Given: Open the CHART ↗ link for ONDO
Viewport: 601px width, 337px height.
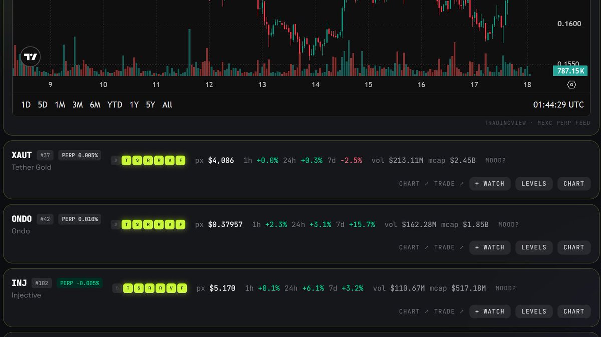Looking at the screenshot, I should pos(414,247).
